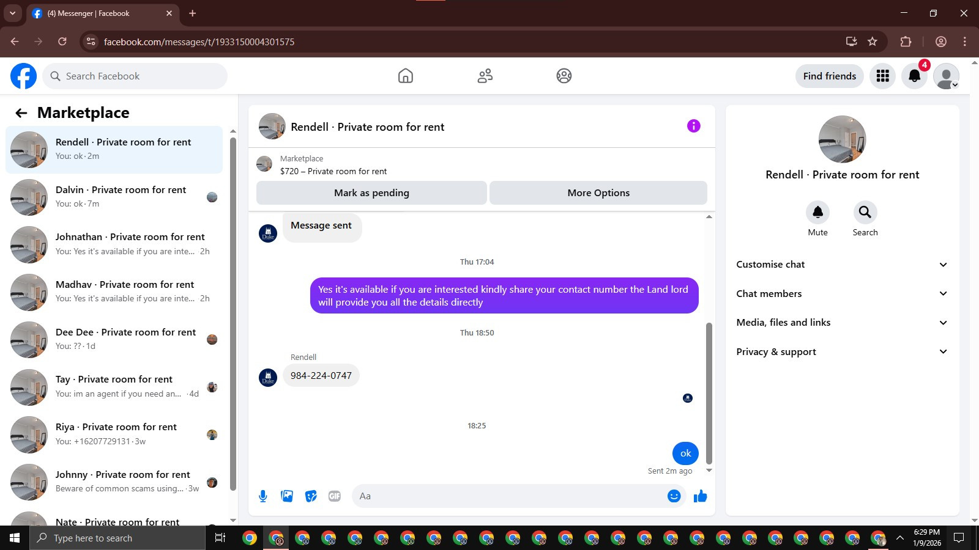
Task: Click the Search Facebook field
Action: 135,76
